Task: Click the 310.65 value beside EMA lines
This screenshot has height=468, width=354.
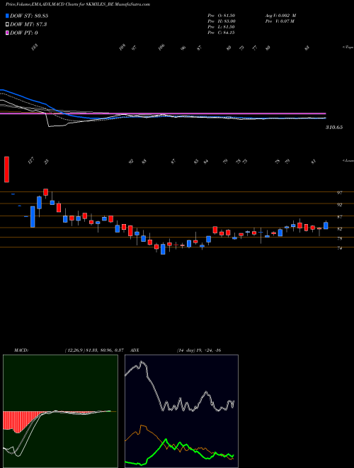Action: click(334, 127)
